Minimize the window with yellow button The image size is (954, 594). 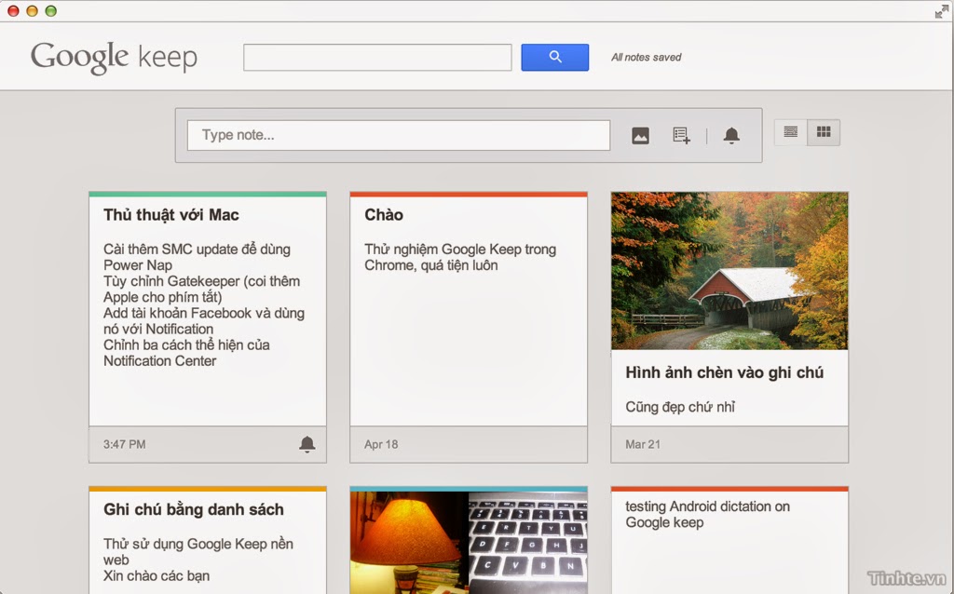[x=32, y=11]
